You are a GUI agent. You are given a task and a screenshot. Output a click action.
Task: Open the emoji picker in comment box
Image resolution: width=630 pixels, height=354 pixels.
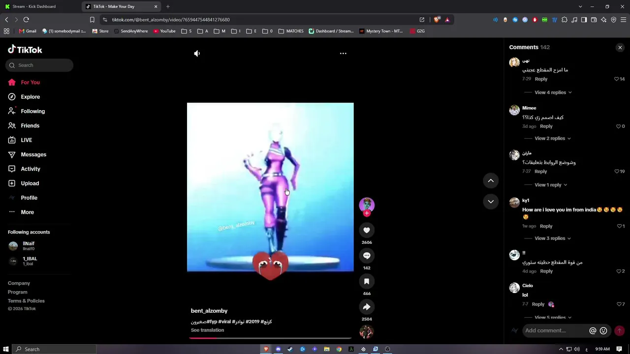(x=603, y=331)
